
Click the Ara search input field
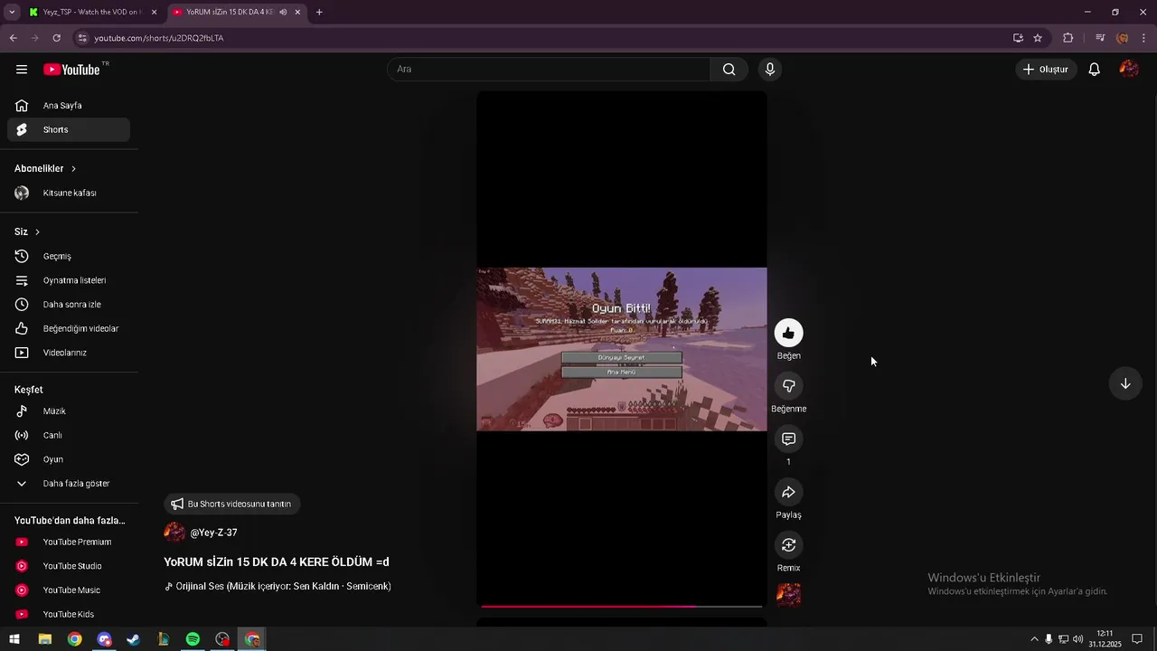tap(549, 70)
